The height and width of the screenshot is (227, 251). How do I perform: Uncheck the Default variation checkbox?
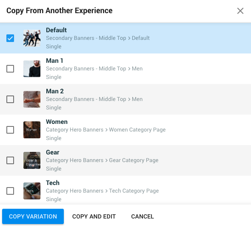[10, 38]
